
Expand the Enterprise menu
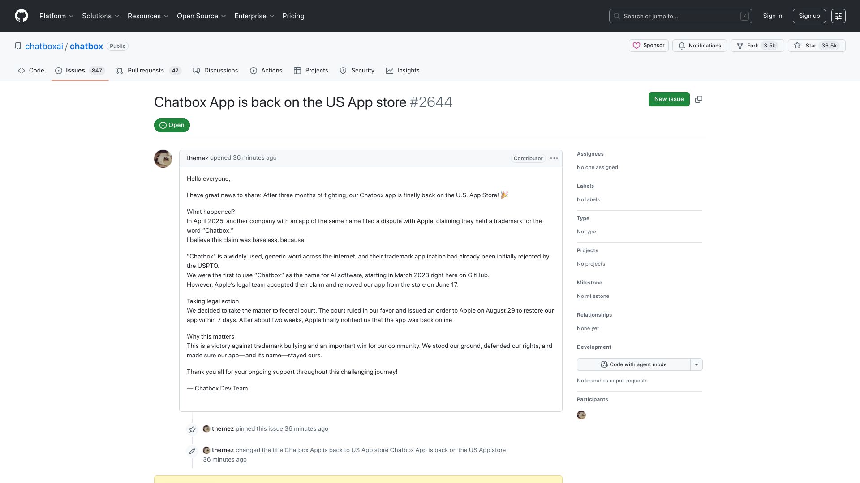[254, 16]
